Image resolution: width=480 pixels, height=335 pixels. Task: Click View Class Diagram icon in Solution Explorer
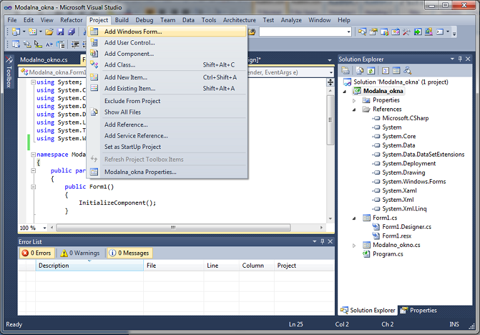(408, 71)
